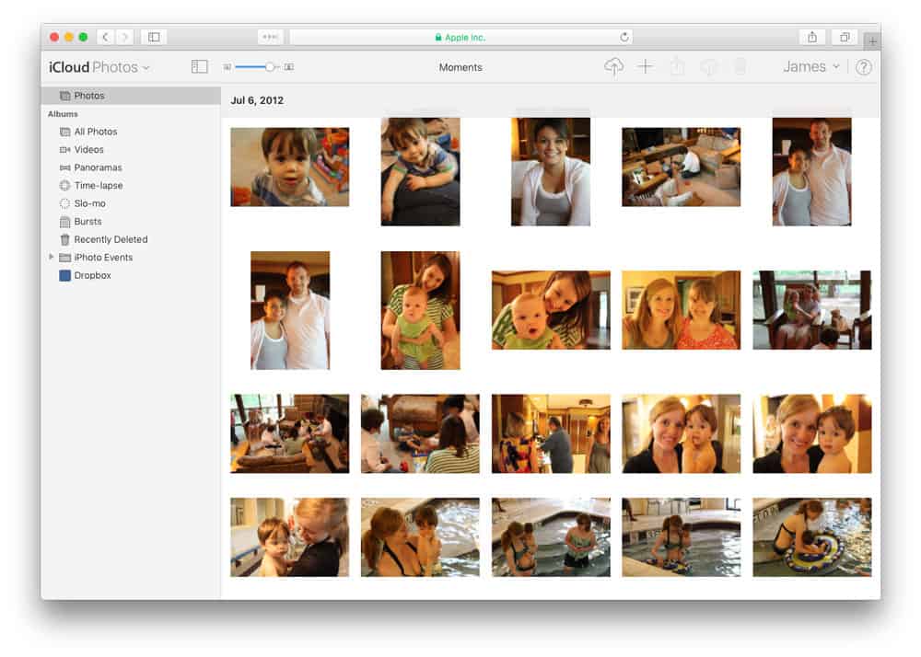
Task: Open the first toddler photo thumbnail
Action: point(289,167)
